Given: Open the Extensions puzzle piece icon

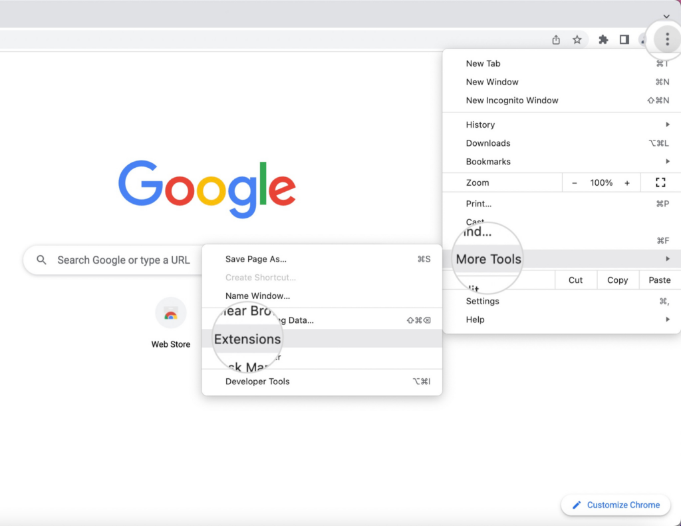Looking at the screenshot, I should click(603, 39).
